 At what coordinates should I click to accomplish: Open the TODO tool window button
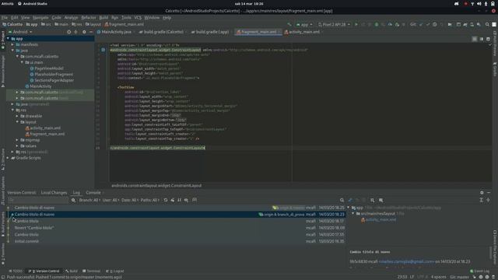[x=16, y=271]
